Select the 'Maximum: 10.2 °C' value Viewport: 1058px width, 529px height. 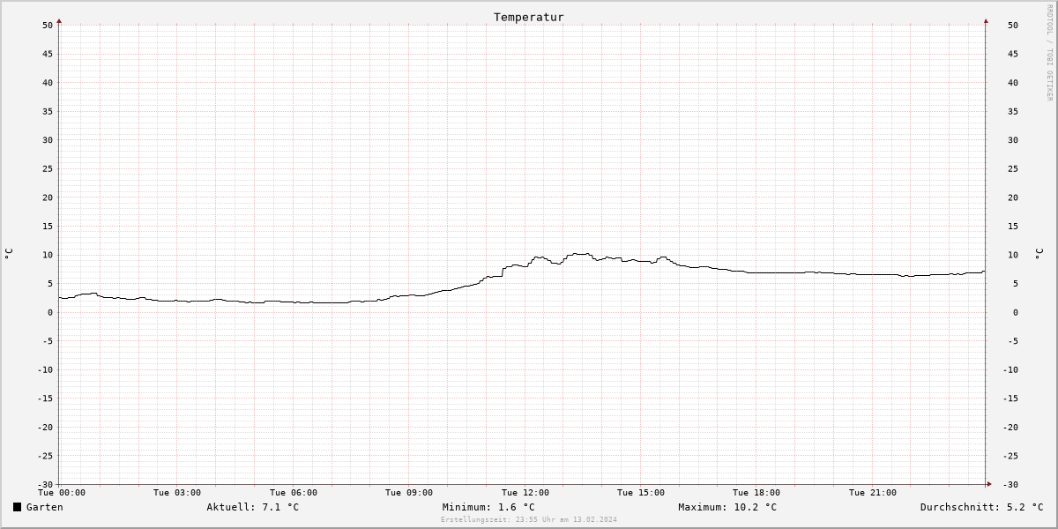click(x=727, y=507)
